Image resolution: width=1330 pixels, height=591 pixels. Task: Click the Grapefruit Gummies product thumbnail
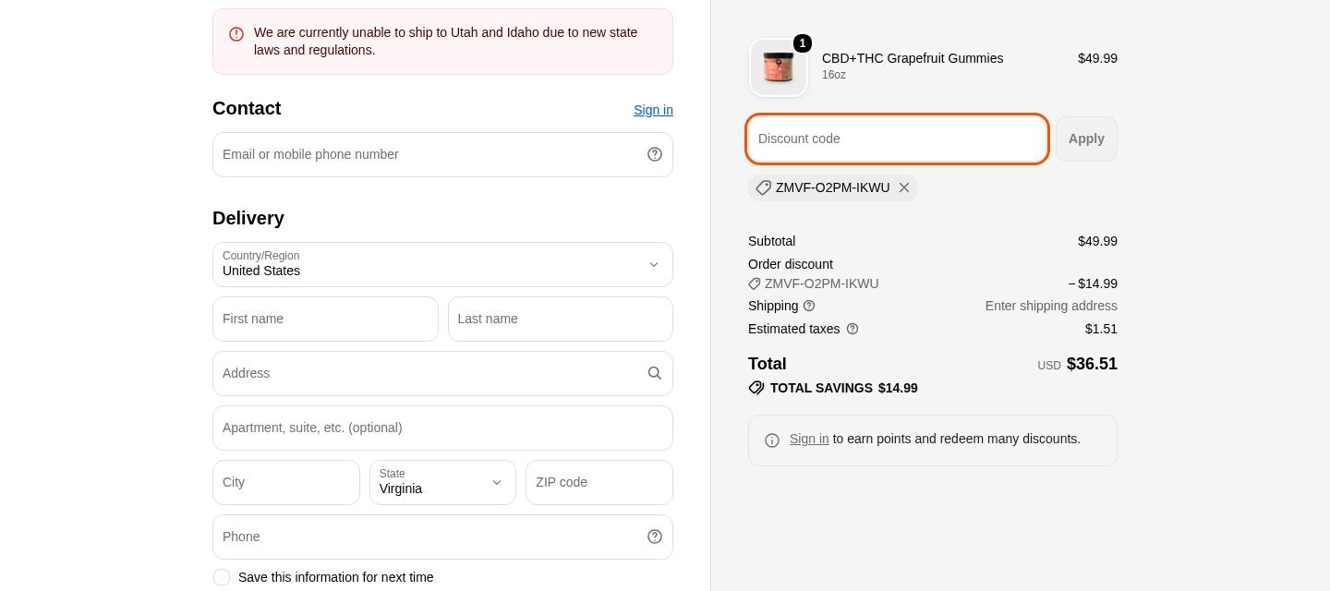tap(779, 67)
